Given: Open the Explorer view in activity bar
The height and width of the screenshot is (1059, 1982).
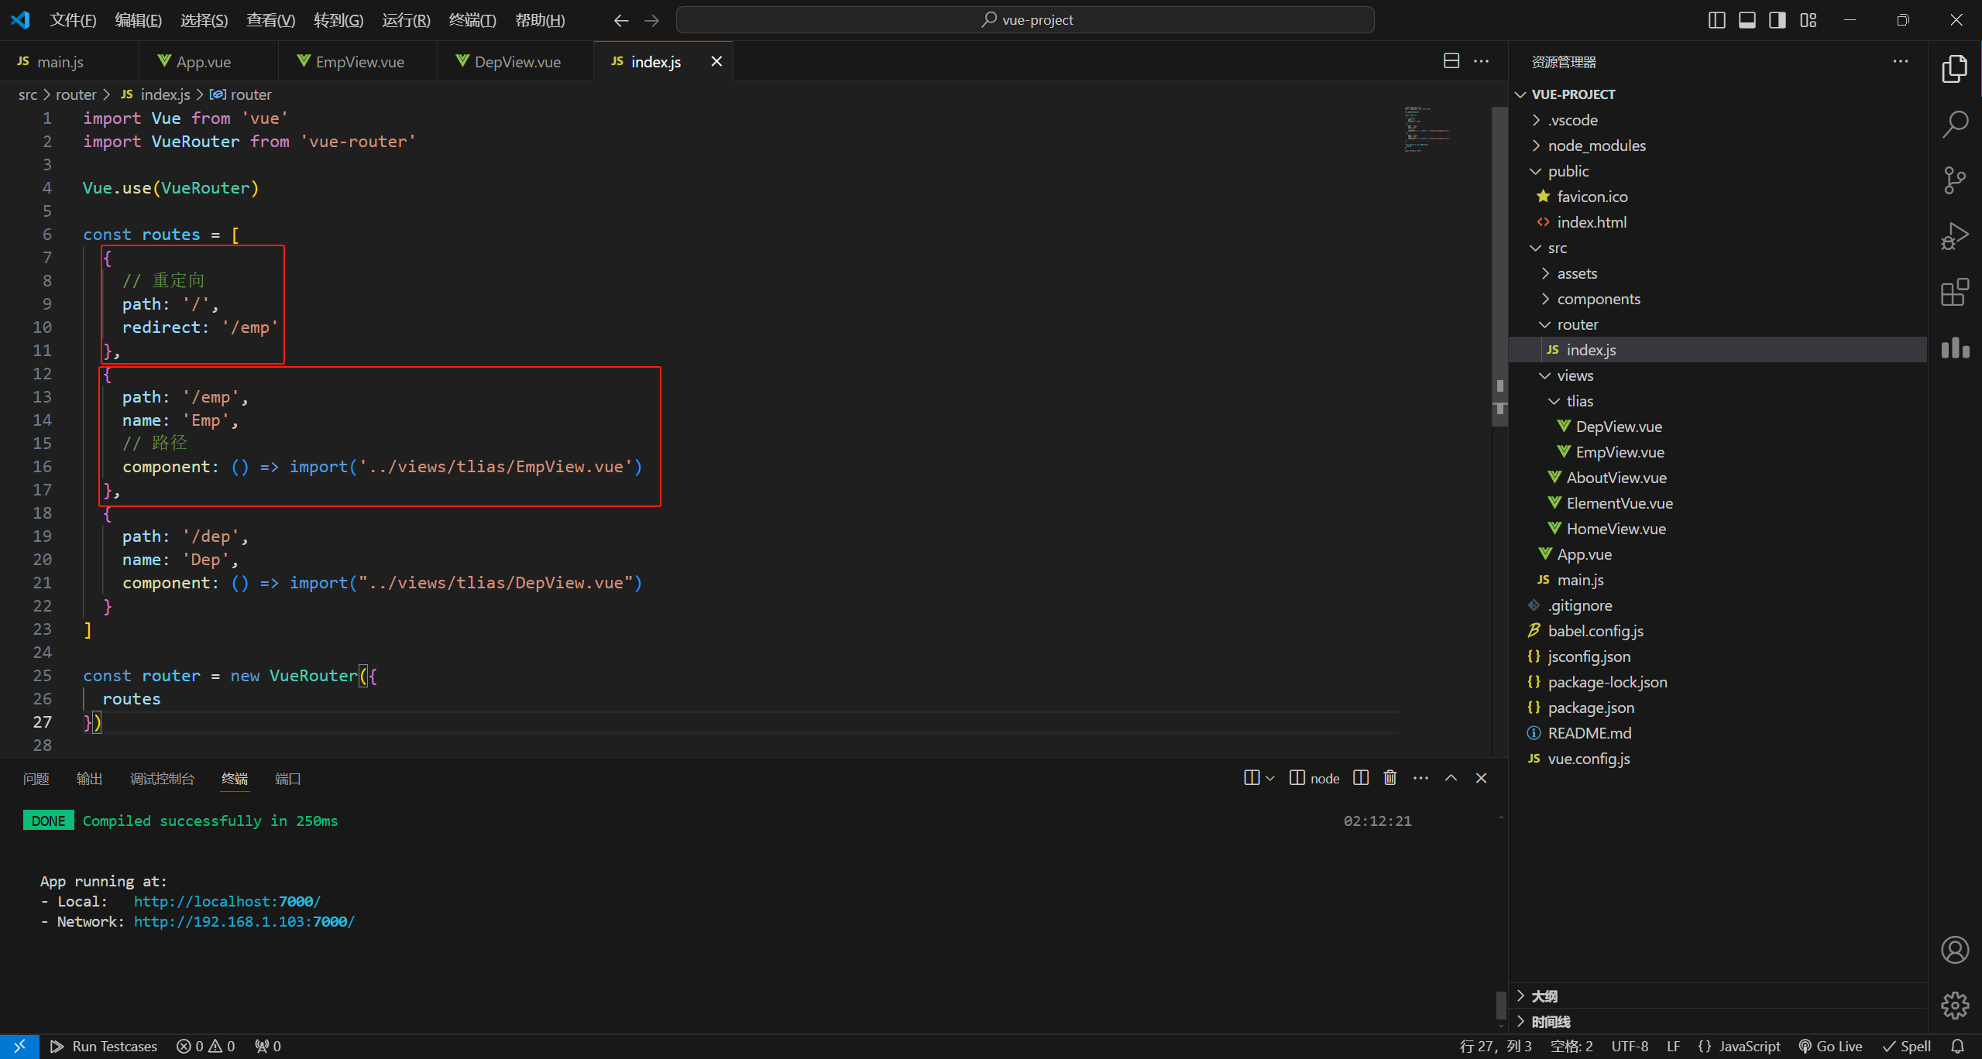Looking at the screenshot, I should point(1954,68).
